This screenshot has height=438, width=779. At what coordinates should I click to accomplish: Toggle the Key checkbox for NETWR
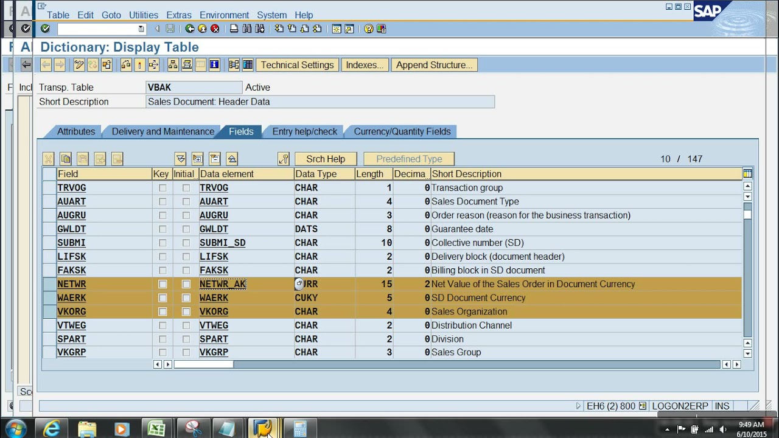click(162, 284)
